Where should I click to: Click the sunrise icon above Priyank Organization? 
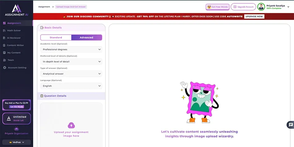coord(16,129)
